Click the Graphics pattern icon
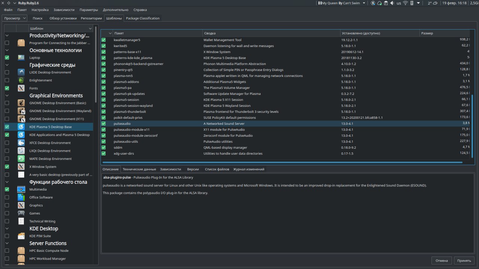Image resolution: width=479 pixels, height=269 pixels. click(21, 205)
